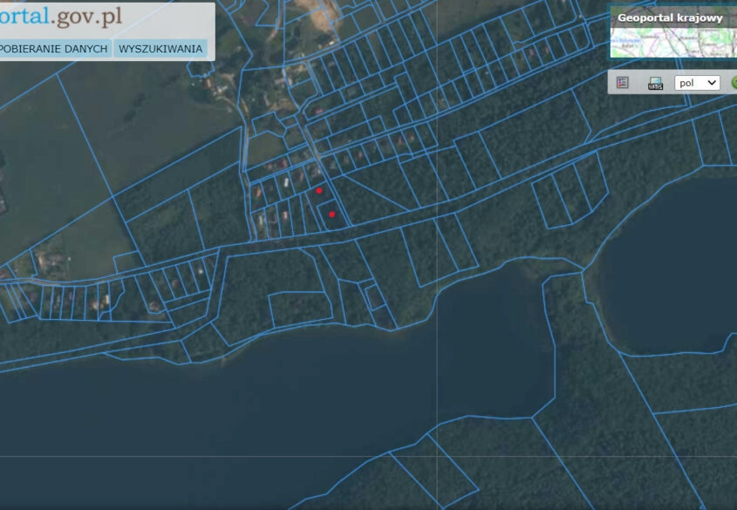
Task: Open the POBIERANIE DANYCH menu
Action: (53, 49)
